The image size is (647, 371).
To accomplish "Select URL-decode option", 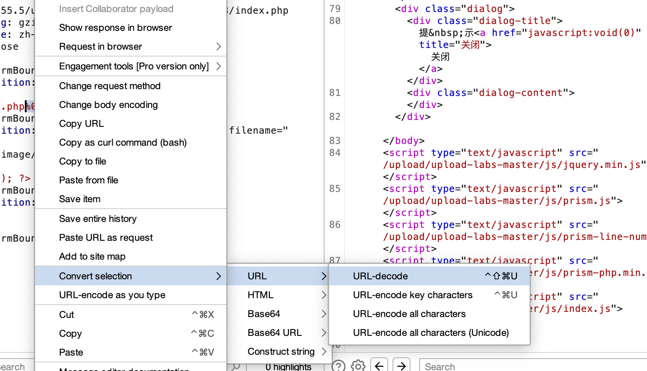I will coord(429,276).
